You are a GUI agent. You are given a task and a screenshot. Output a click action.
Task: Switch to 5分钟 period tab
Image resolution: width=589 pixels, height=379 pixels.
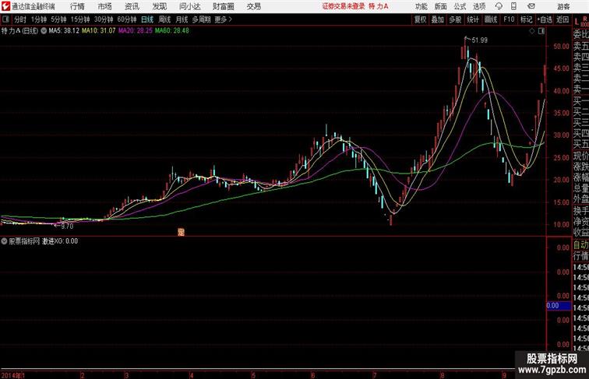(x=58, y=19)
